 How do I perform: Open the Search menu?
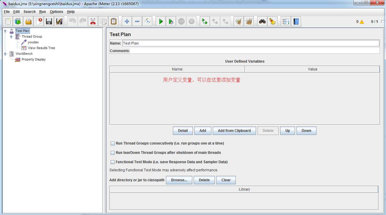pos(29,12)
